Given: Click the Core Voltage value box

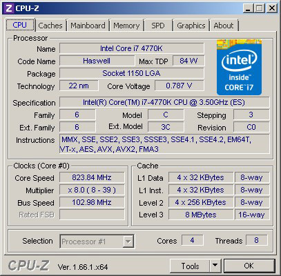Looking at the screenshot, I should pyautogui.click(x=179, y=86).
